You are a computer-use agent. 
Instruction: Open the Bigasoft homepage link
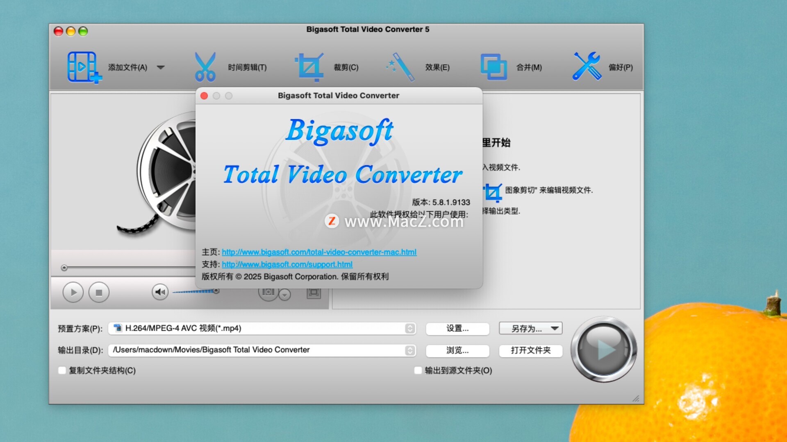(319, 252)
